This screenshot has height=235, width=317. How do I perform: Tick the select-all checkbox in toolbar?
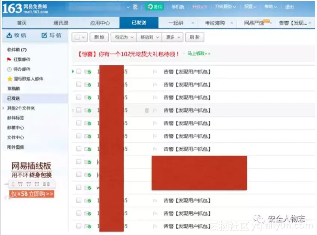77,37
